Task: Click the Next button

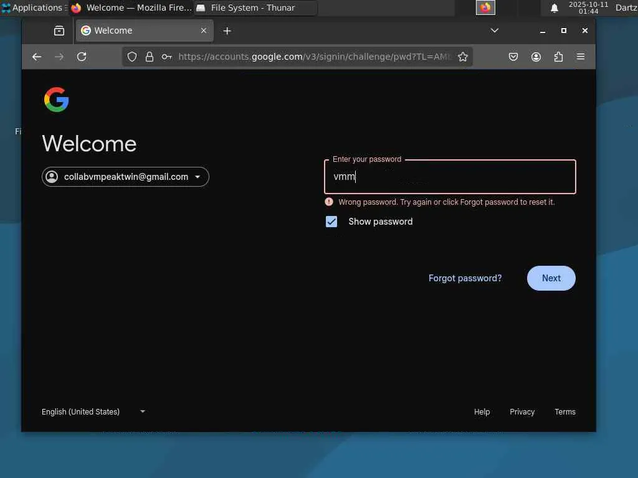Action: (x=551, y=278)
